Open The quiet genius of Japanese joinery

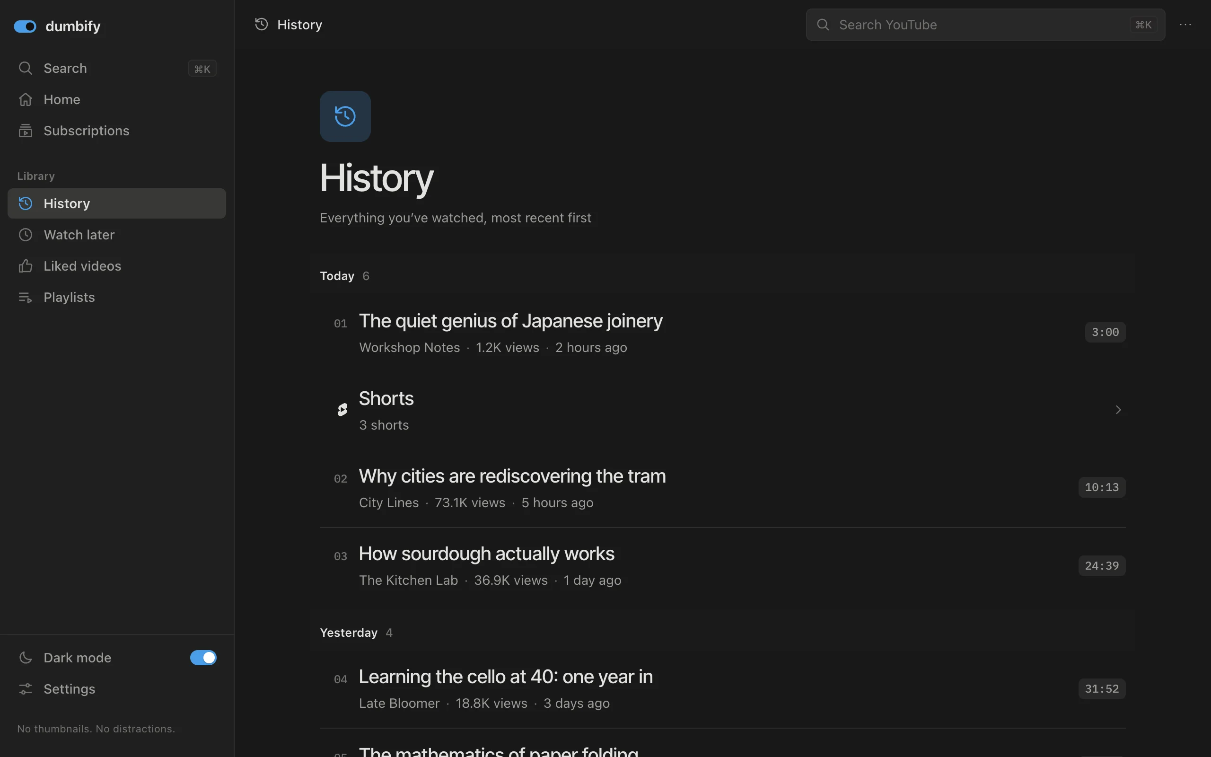pyautogui.click(x=510, y=321)
